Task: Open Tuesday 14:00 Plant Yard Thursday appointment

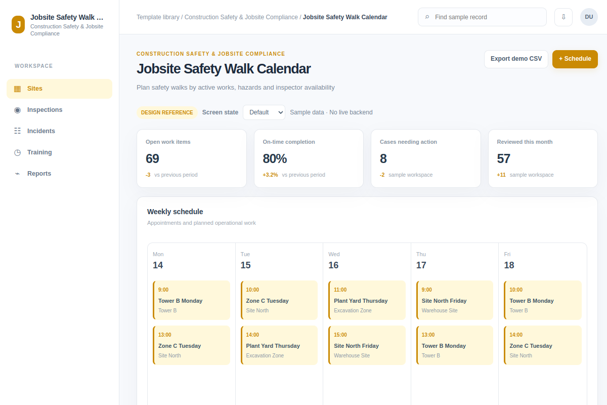Action: (x=279, y=345)
